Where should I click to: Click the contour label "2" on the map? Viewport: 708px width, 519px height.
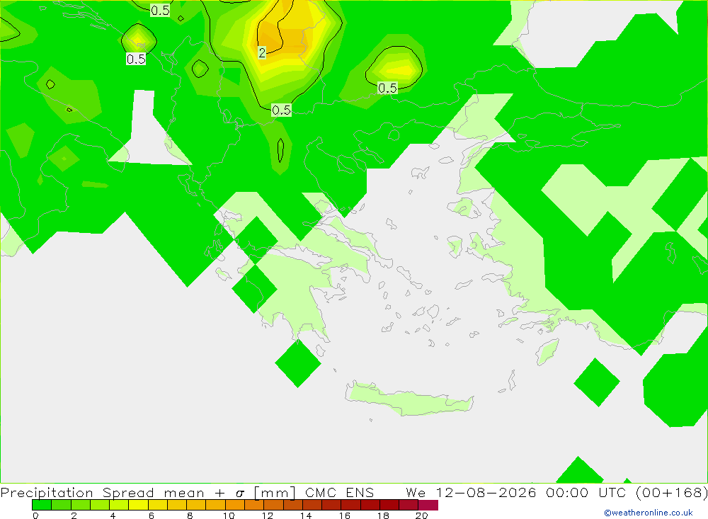coord(262,52)
